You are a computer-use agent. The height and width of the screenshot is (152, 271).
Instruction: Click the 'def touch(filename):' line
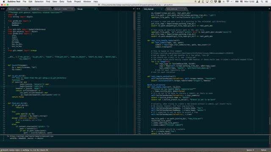[x=18, y=65]
